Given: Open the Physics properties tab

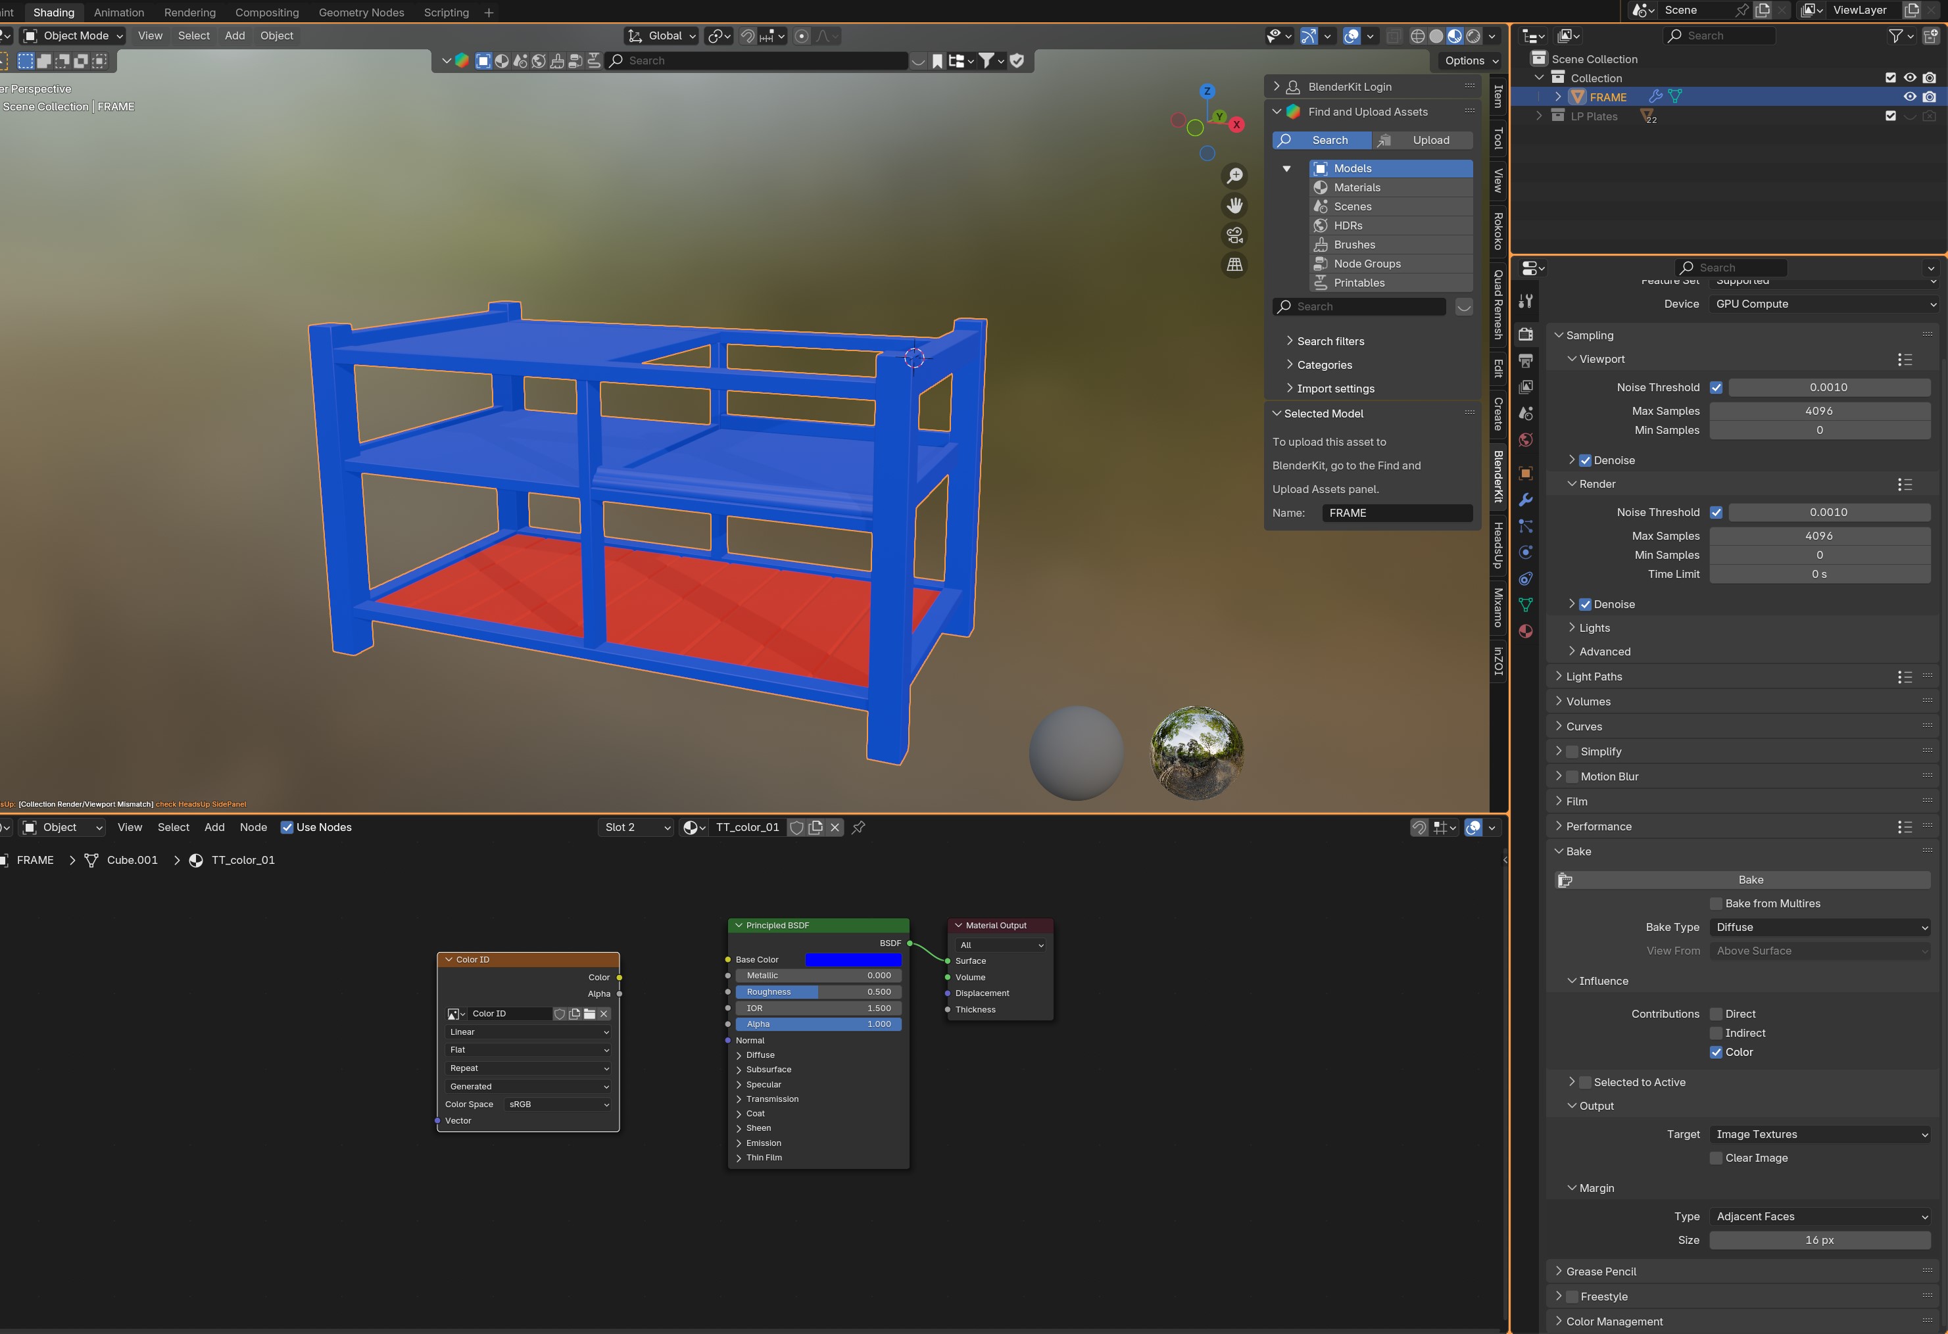Looking at the screenshot, I should [x=1526, y=552].
